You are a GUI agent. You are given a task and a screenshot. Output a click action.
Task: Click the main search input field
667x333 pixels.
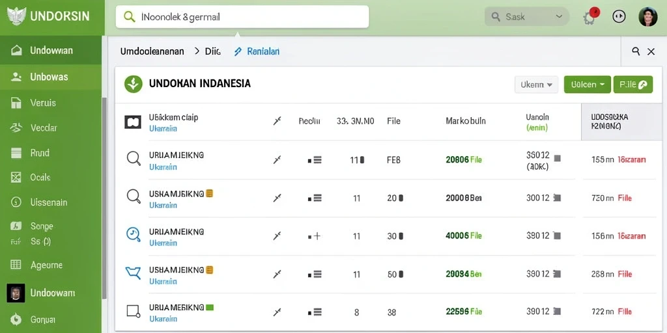click(x=242, y=17)
